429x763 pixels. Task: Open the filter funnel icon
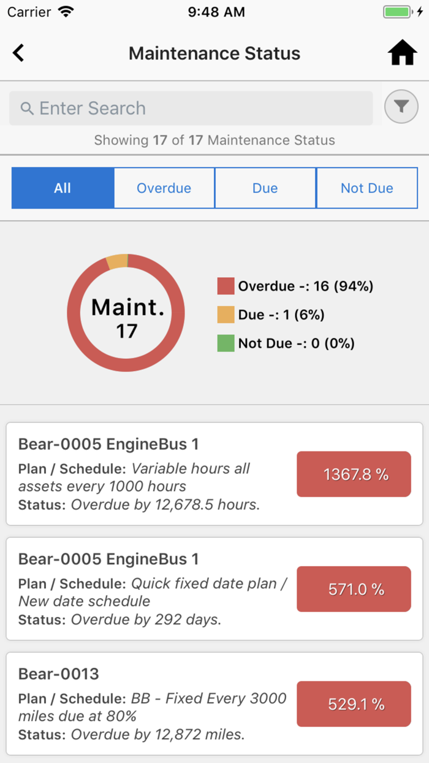pyautogui.click(x=401, y=107)
